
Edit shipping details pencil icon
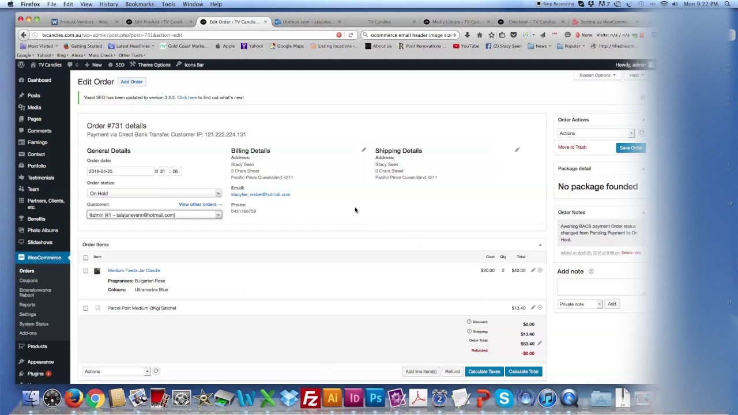tap(517, 150)
